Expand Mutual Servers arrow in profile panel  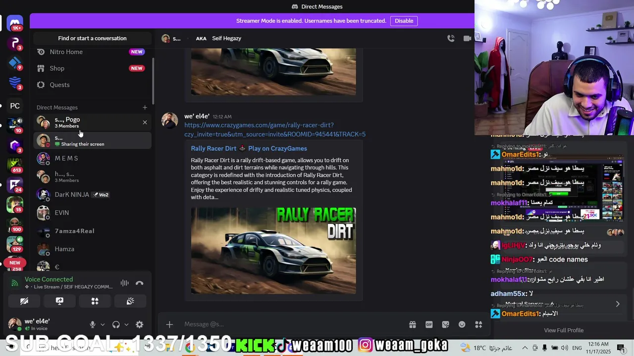(x=617, y=304)
